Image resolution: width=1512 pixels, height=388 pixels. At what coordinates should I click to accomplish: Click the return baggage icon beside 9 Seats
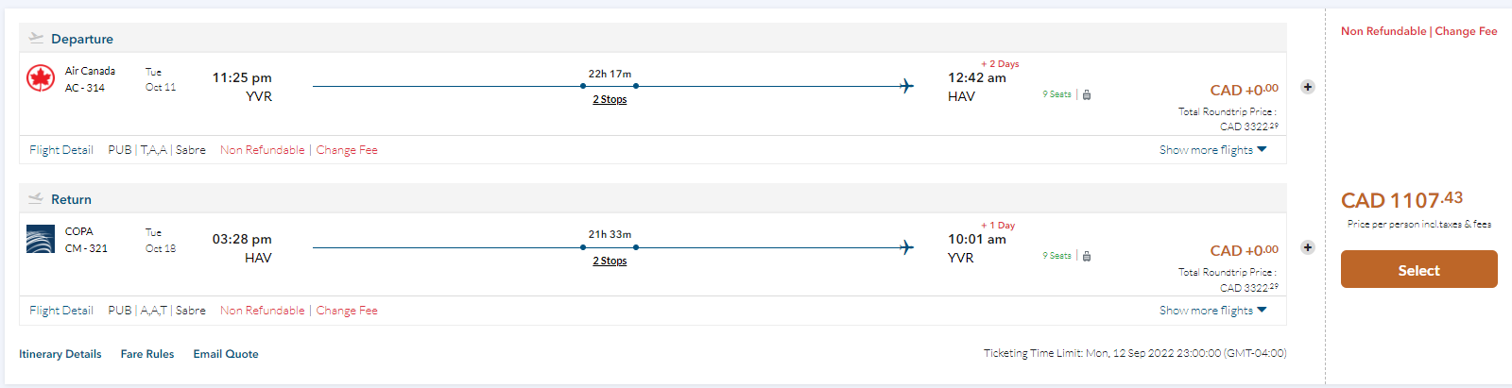[1087, 256]
